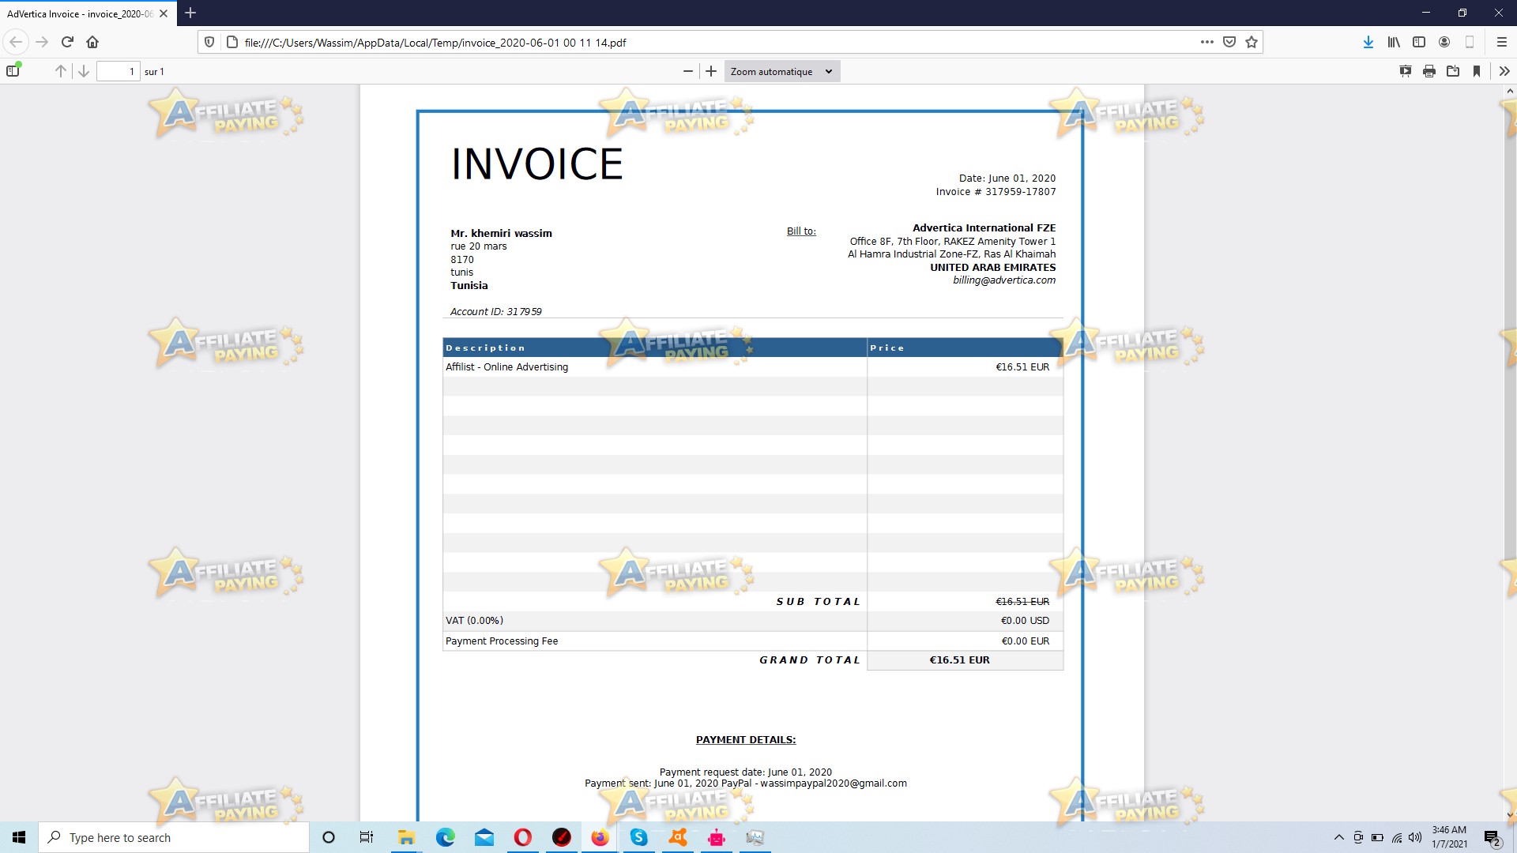Screen dimensions: 1517x853
Task: Click the Advertica International FZE name
Action: [984, 228]
